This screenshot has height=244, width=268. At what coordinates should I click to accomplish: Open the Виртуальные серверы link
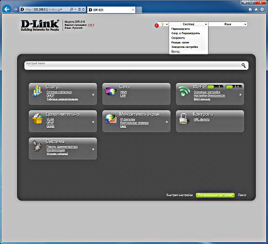pos(134,123)
